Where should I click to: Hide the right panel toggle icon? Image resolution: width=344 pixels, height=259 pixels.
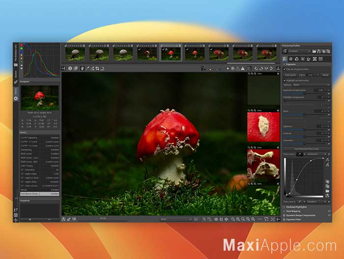(x=278, y=219)
